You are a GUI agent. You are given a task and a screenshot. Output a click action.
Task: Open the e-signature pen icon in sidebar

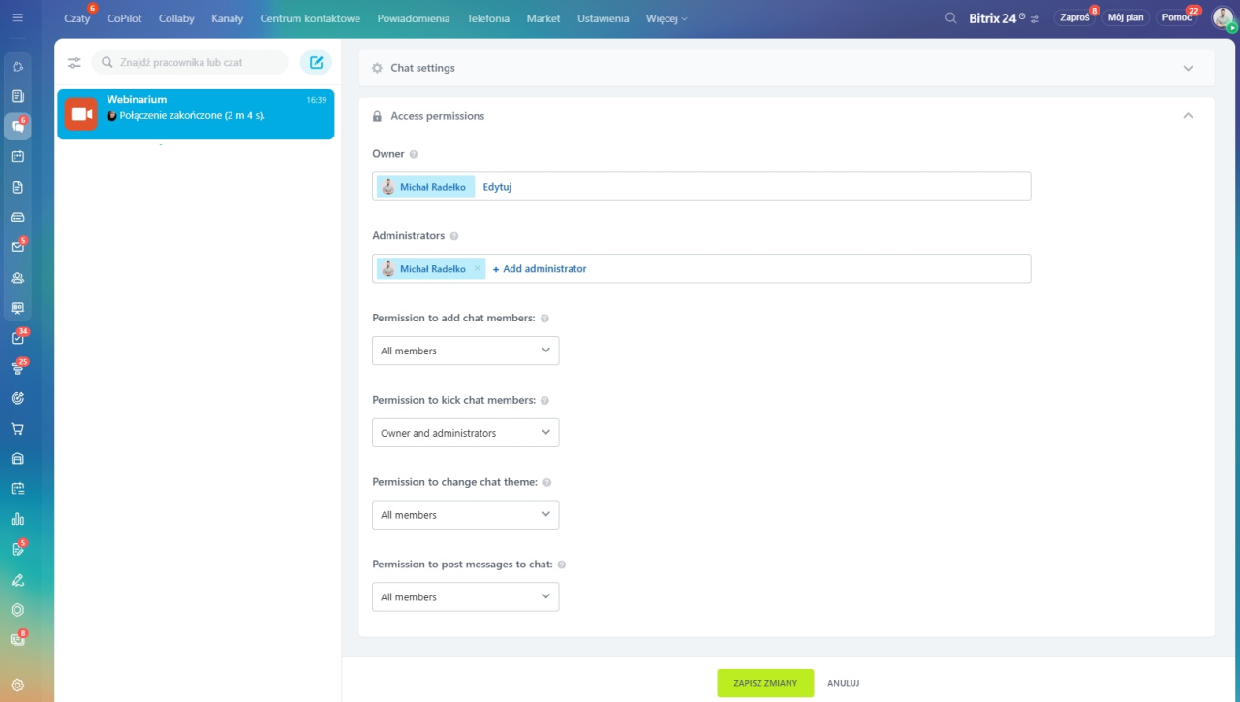(x=17, y=580)
